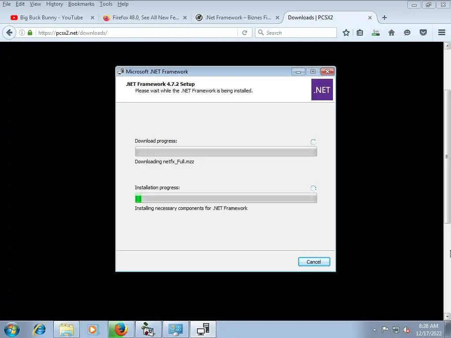Click the Search box in toolbar
The height and width of the screenshot is (338, 451).
(x=296, y=33)
